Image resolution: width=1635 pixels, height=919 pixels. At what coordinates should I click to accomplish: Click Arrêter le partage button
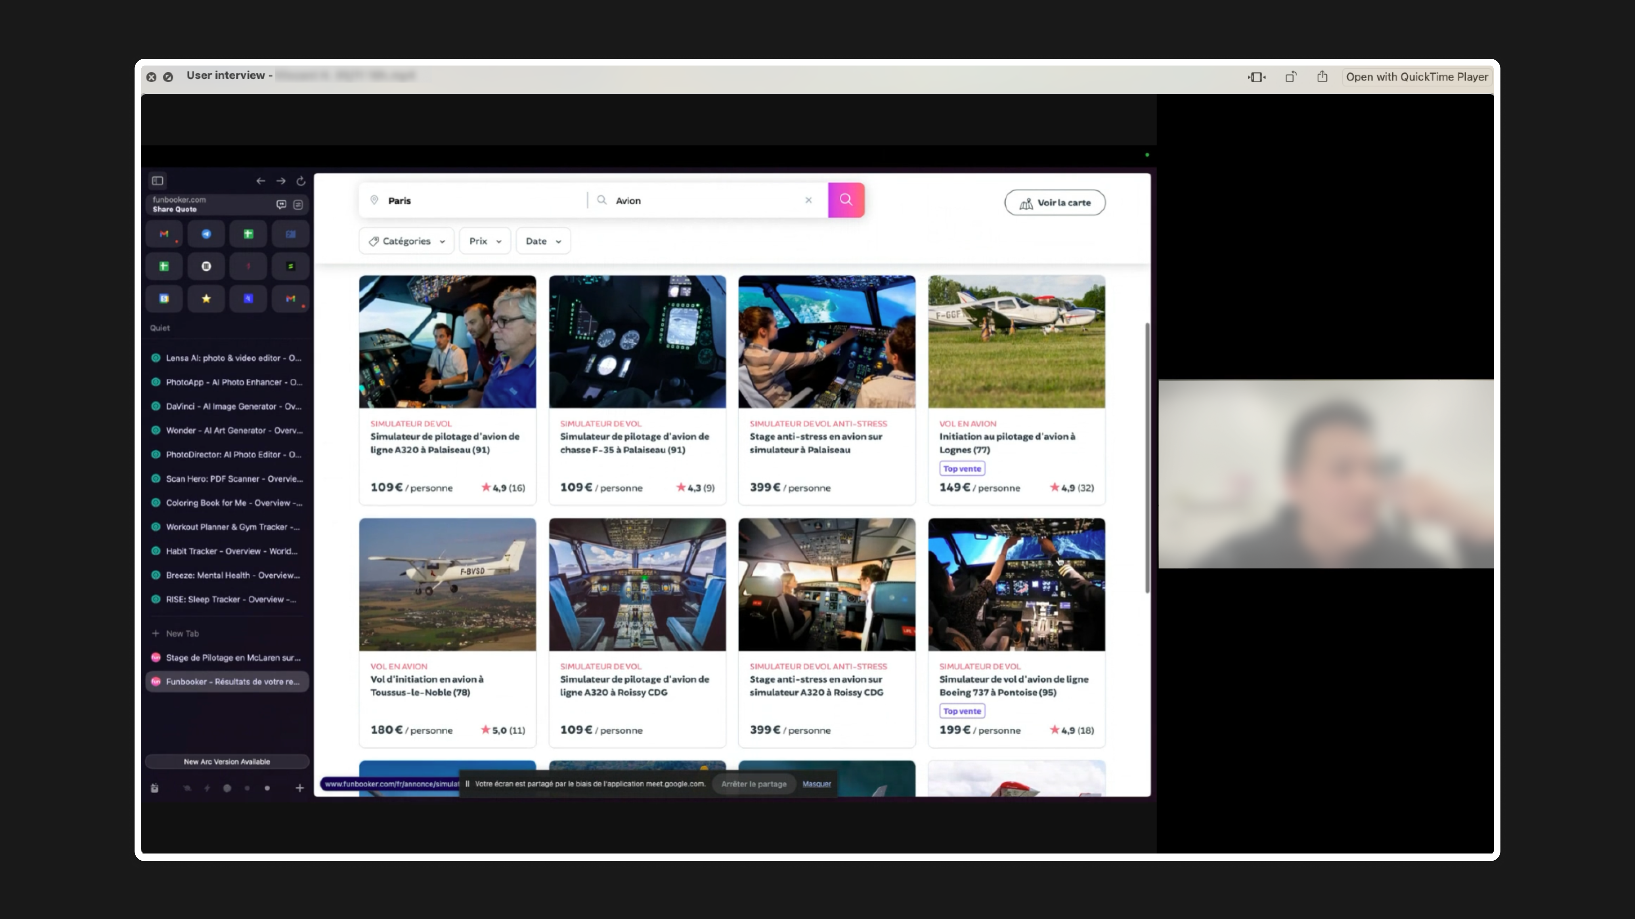pos(753,785)
